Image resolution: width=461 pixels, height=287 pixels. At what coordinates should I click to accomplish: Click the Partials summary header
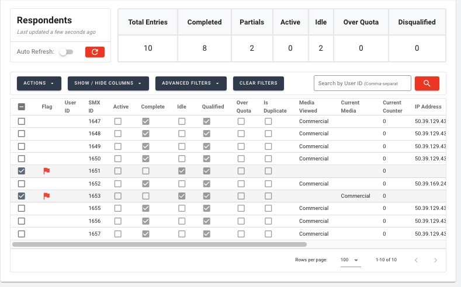point(252,22)
